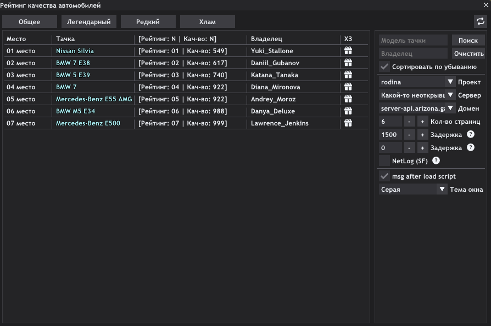Select Nissan Silvia car name
491x326 pixels.
click(75, 50)
